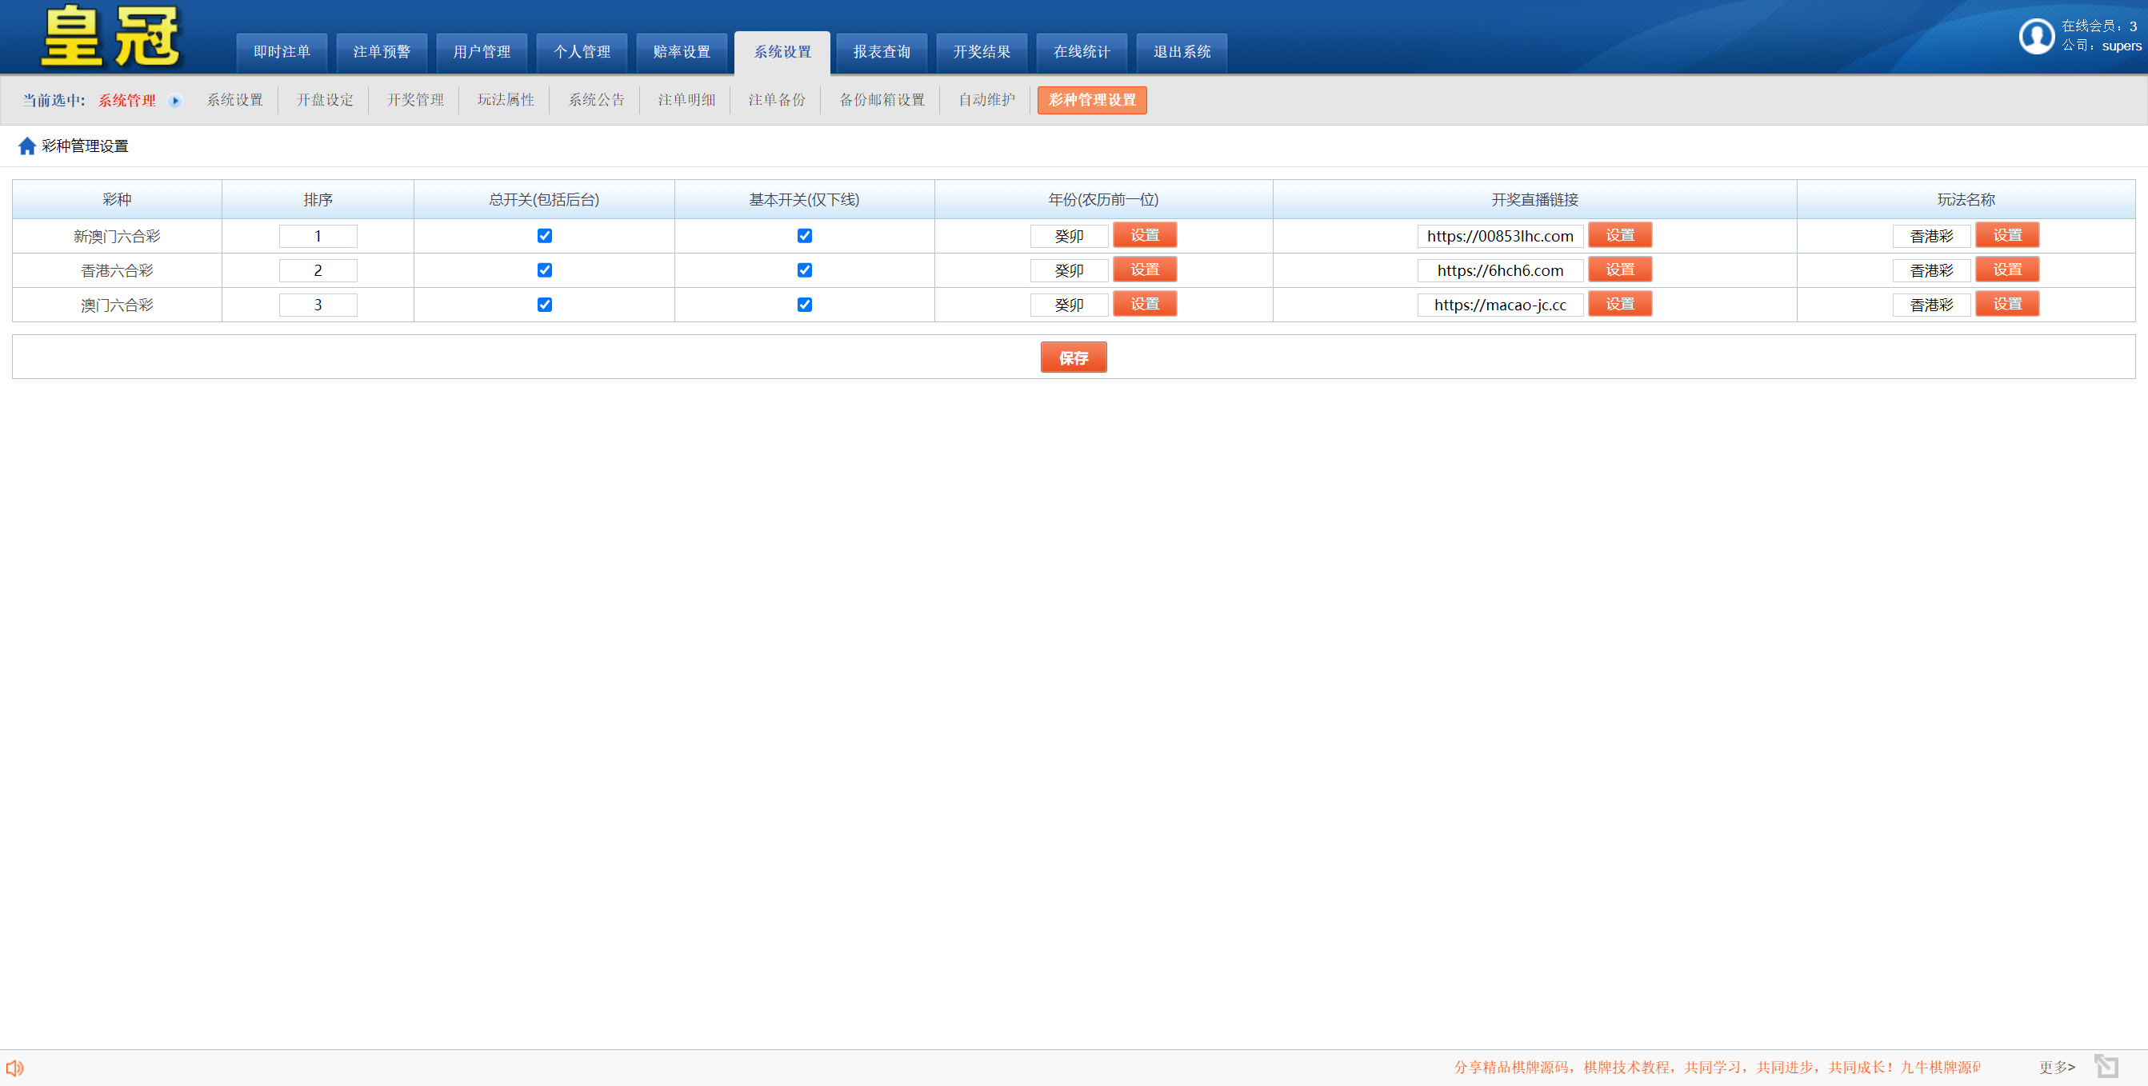Click 设置 next to https://6hch6.com link
2148x1086 pixels.
pos(1619,270)
